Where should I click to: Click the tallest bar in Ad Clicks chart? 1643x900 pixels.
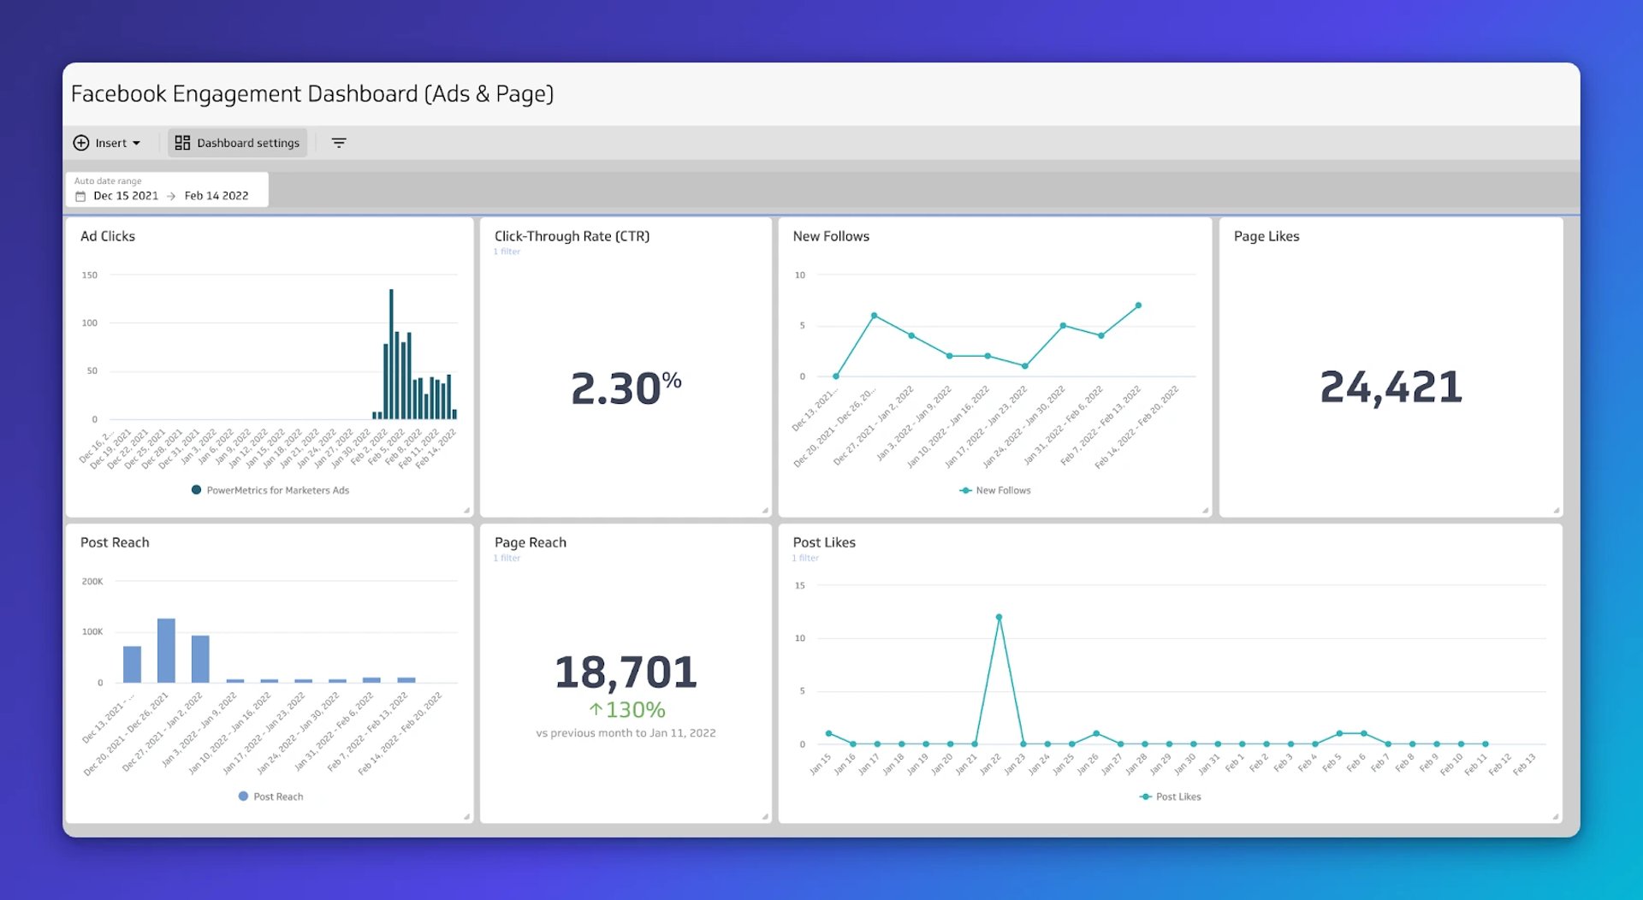pyautogui.click(x=391, y=353)
